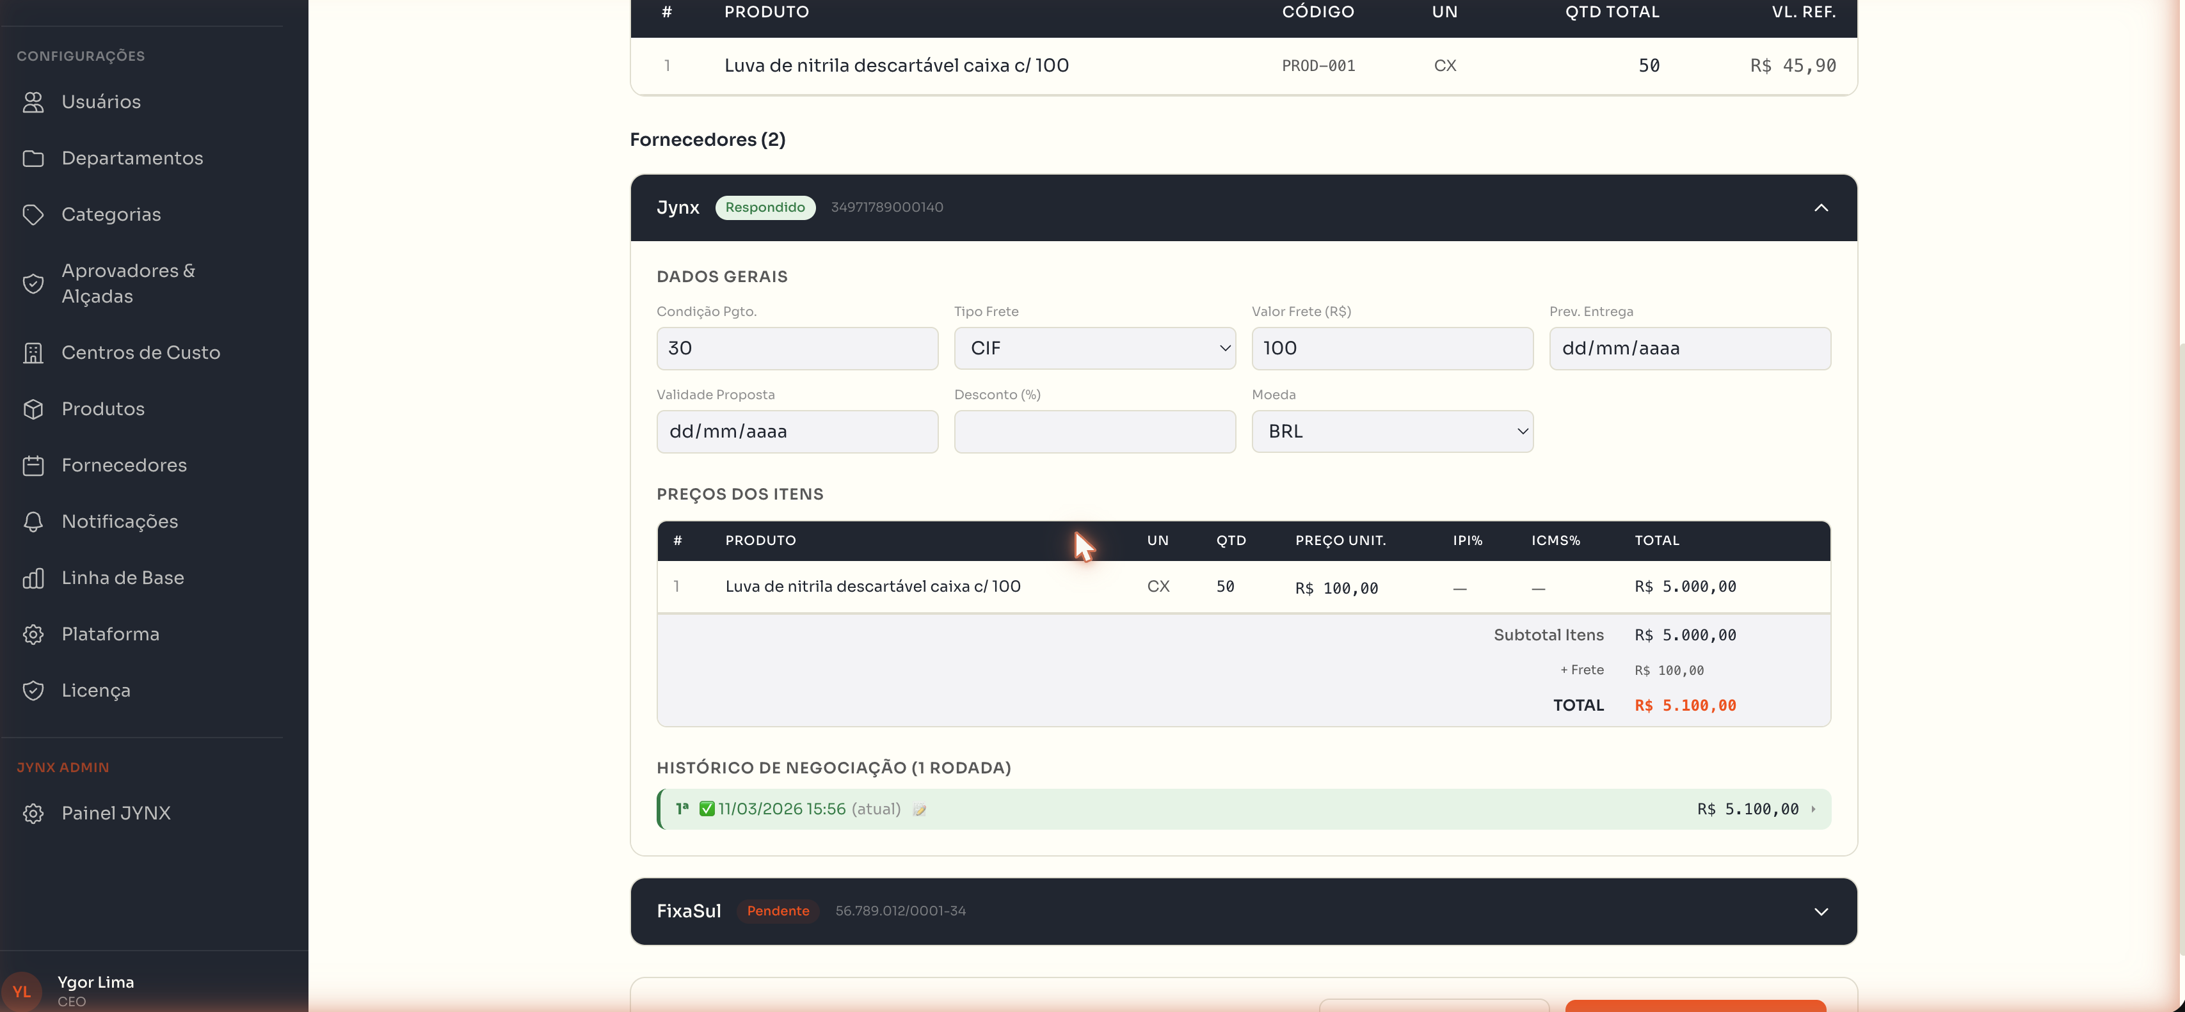This screenshot has height=1012, width=2185.
Task: Expand the 1ª negotiation round arrow
Action: coord(1814,809)
